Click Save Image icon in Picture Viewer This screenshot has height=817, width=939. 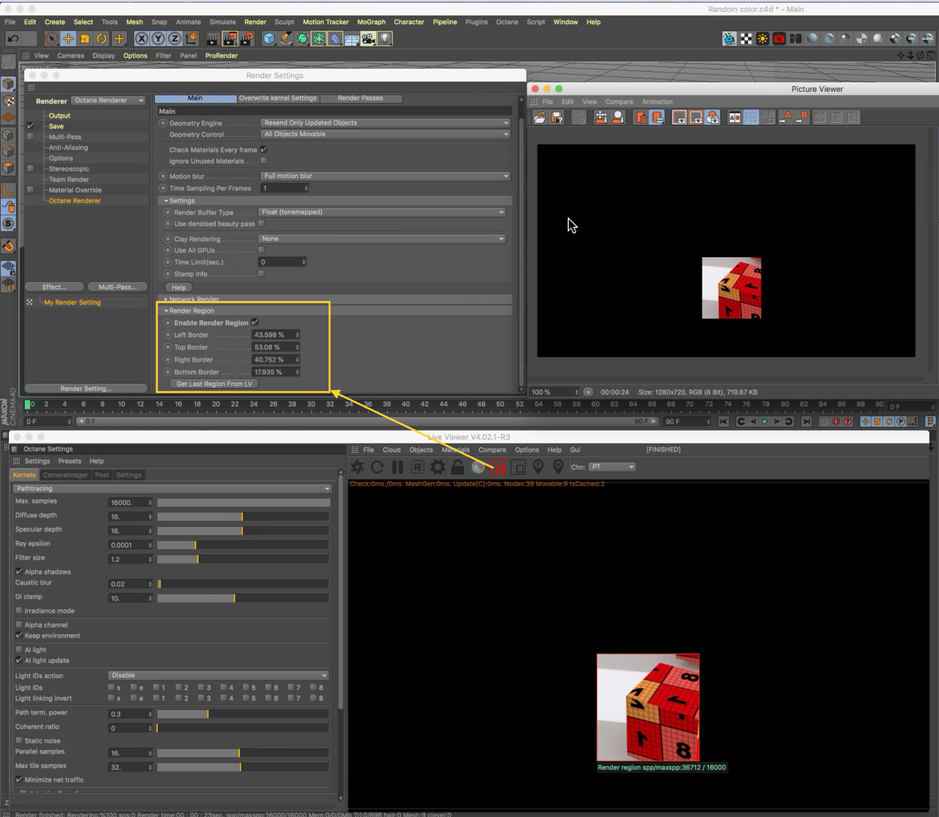click(557, 118)
